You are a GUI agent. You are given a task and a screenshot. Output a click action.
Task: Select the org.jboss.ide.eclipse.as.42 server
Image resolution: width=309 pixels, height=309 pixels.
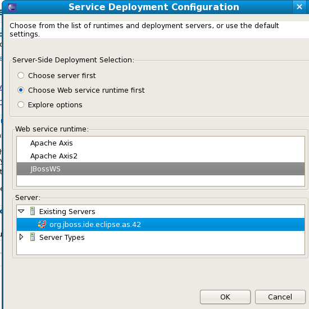[x=161, y=225]
